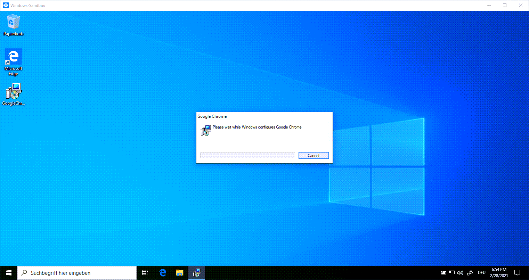This screenshot has width=529, height=280.
Task: Click the installer icon in the dialog
Action: click(x=206, y=130)
